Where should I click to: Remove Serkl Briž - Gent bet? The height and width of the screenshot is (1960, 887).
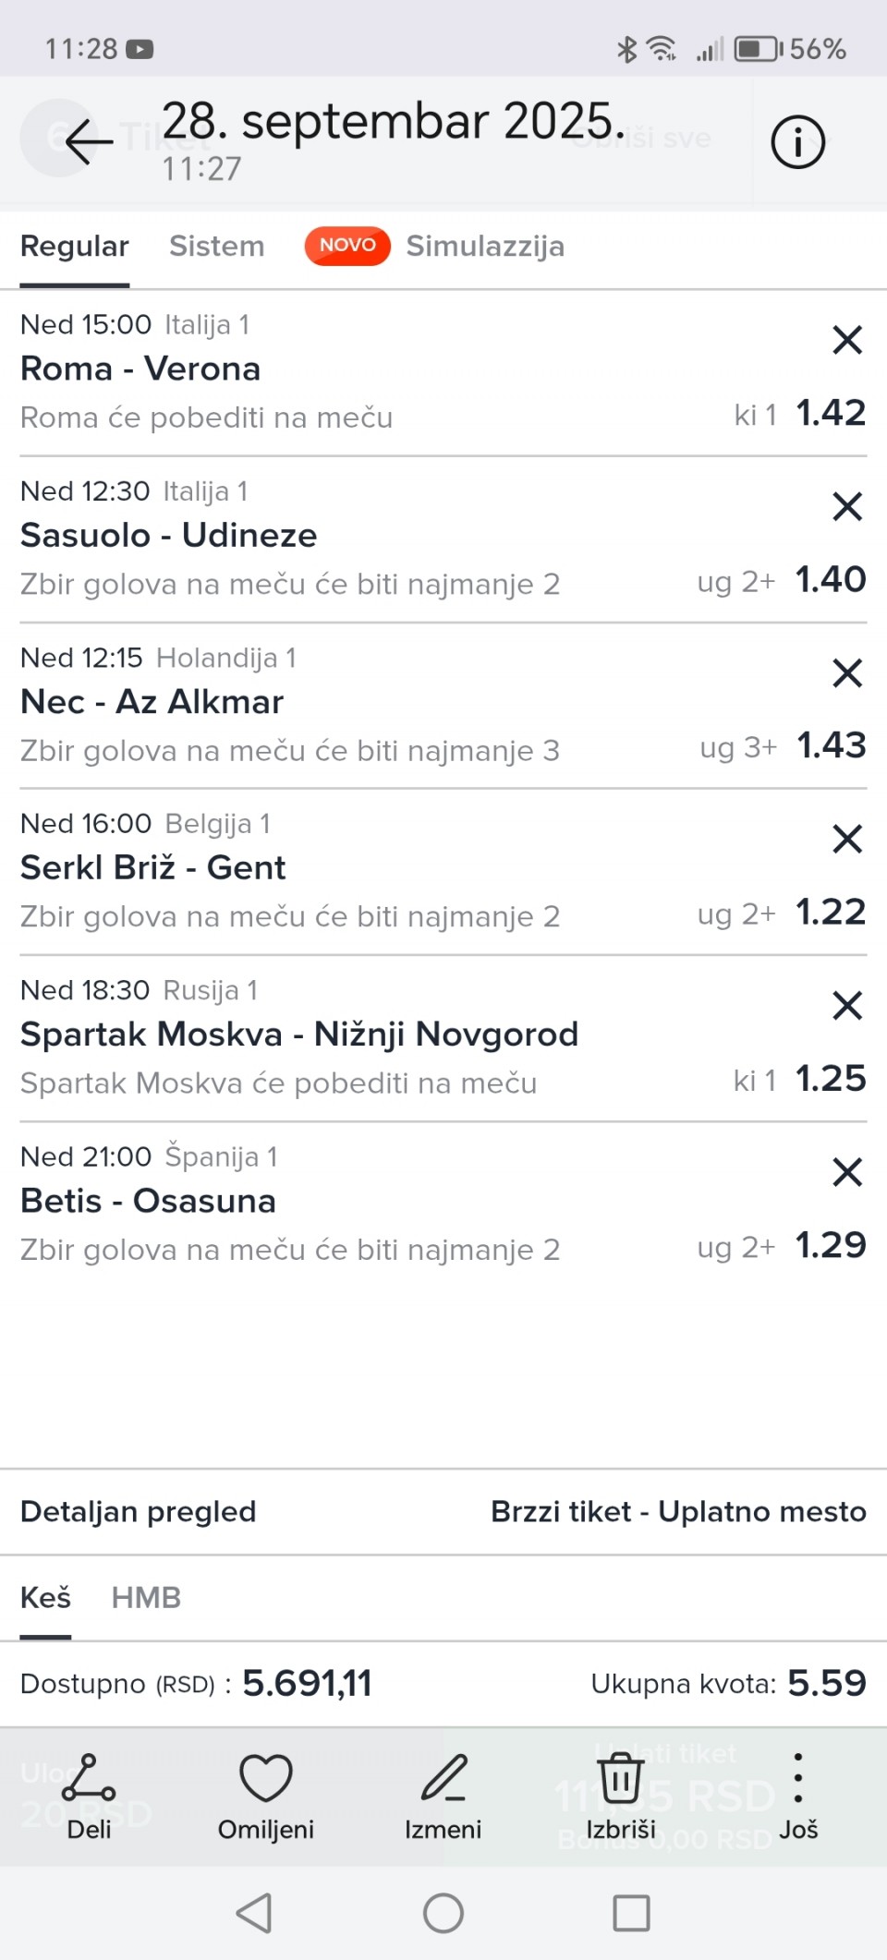pyautogui.click(x=846, y=839)
